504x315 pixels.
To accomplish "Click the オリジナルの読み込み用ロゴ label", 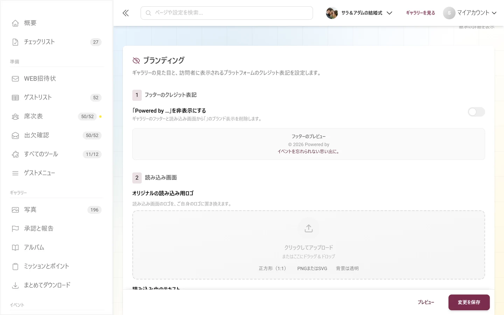I will coord(163,194).
